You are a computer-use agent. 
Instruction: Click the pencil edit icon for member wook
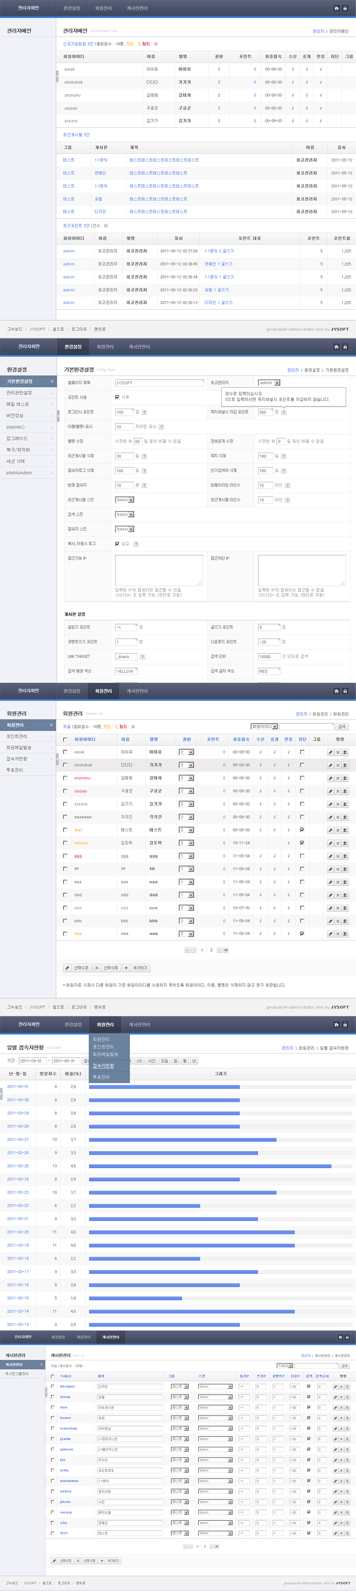(330, 752)
